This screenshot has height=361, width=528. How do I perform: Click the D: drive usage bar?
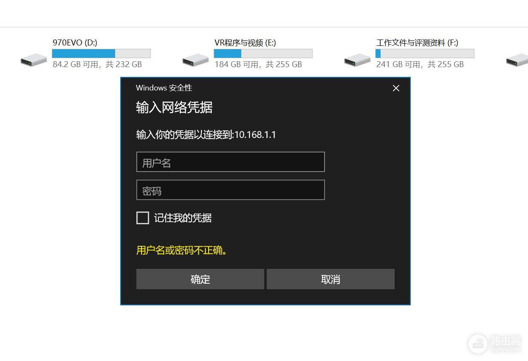[x=101, y=54]
